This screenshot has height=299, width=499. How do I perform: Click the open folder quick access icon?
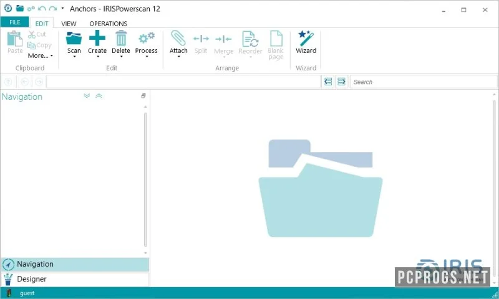pyautogui.click(x=20, y=8)
